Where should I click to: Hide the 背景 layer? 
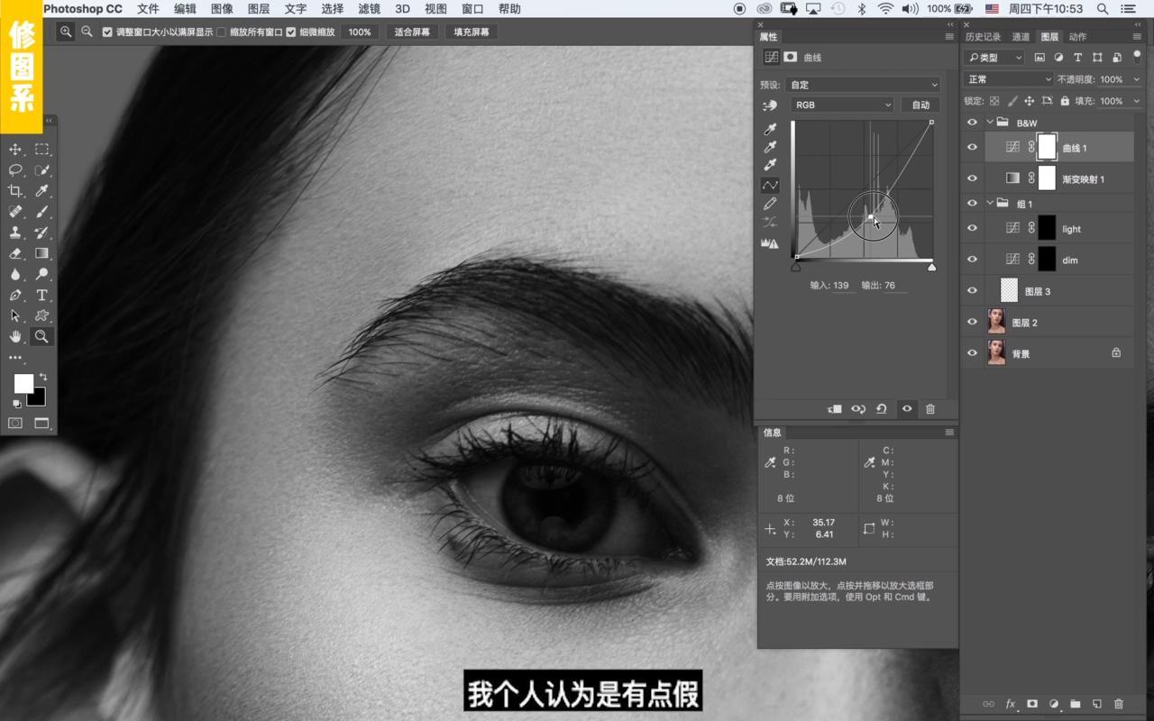pyautogui.click(x=972, y=353)
